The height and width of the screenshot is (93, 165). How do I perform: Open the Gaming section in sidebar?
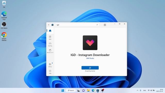pos(50,44)
